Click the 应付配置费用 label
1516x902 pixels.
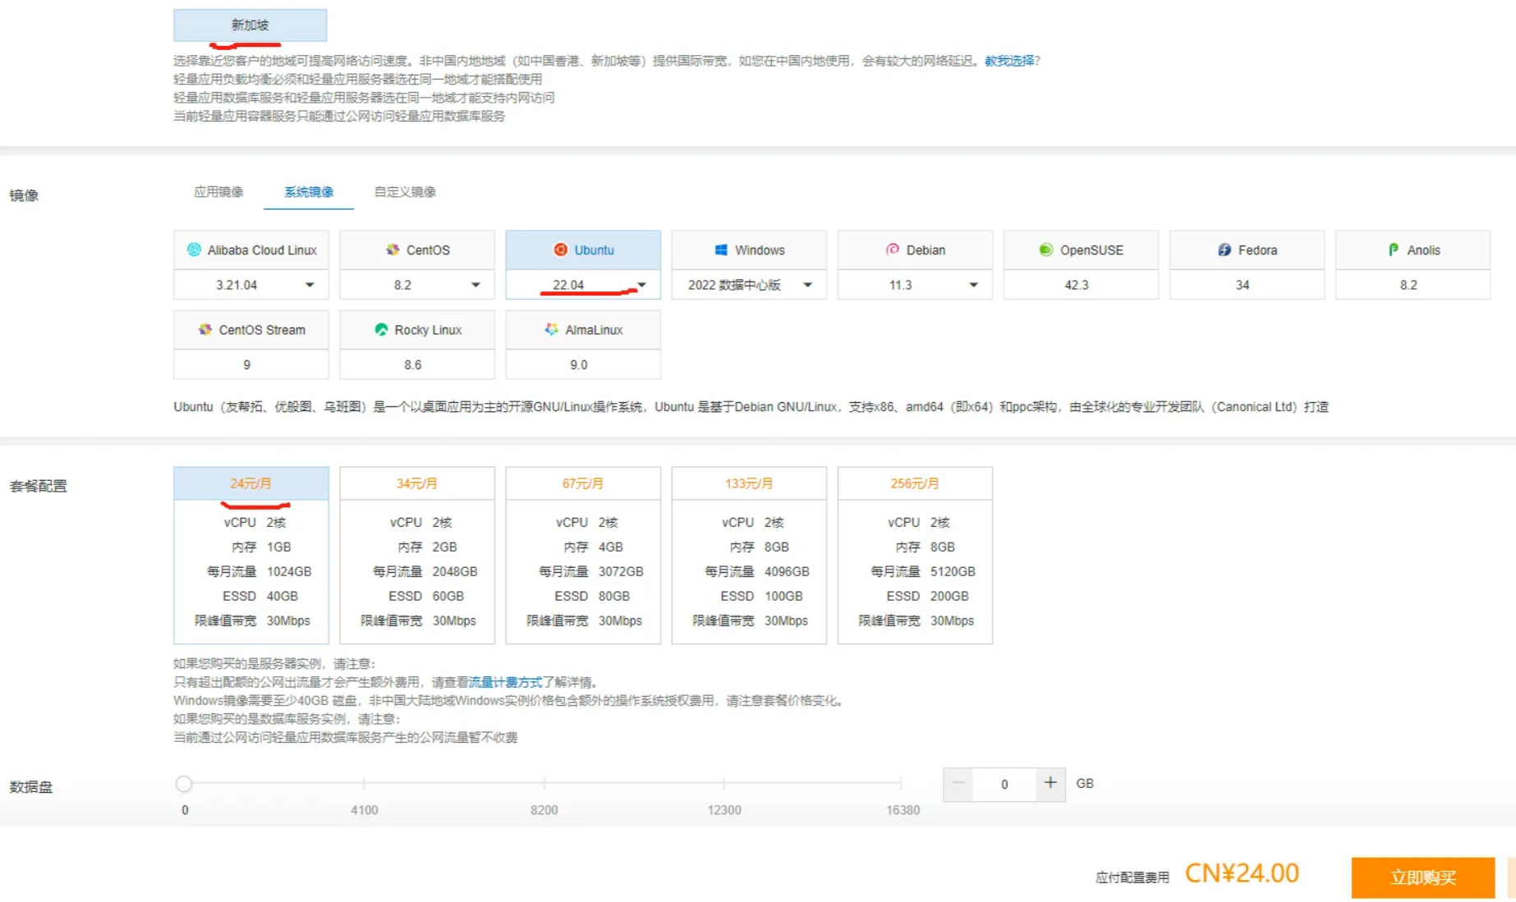coord(1132,877)
